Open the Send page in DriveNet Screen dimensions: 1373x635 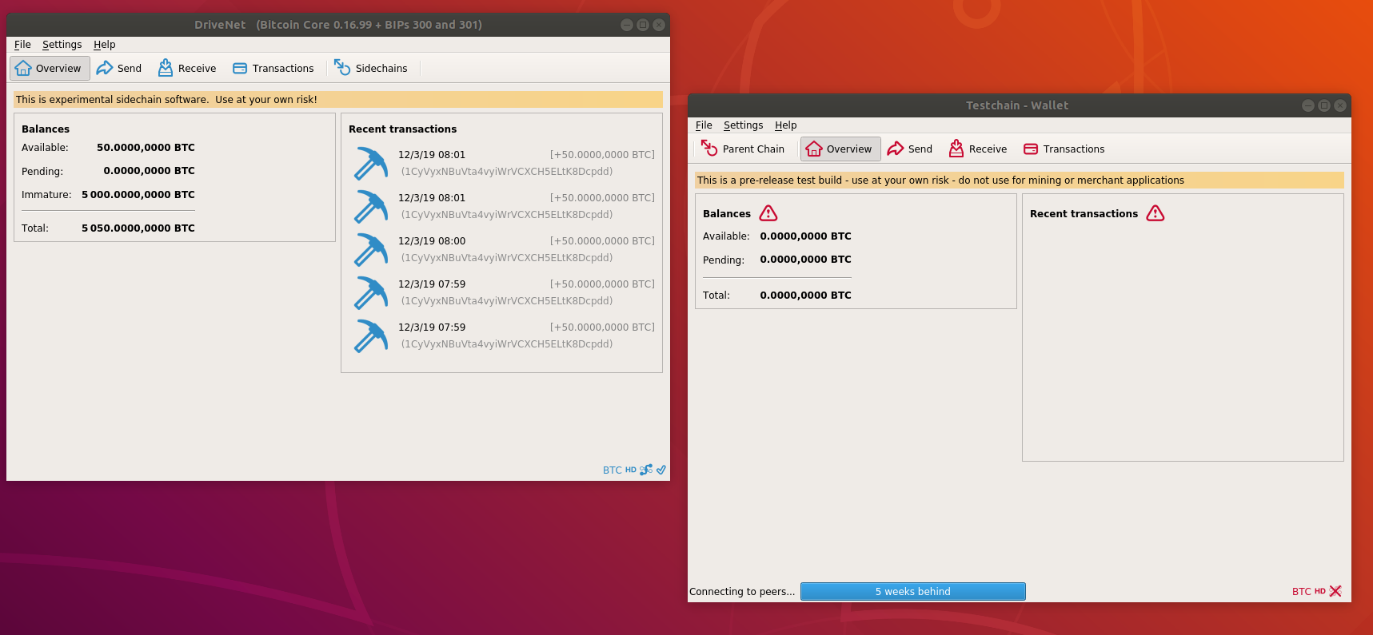coord(119,68)
